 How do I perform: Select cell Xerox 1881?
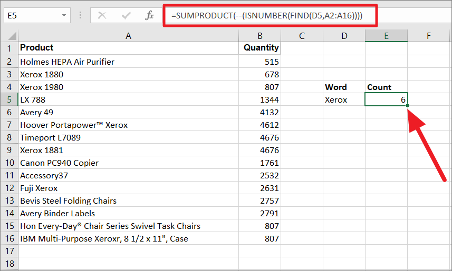click(x=128, y=150)
